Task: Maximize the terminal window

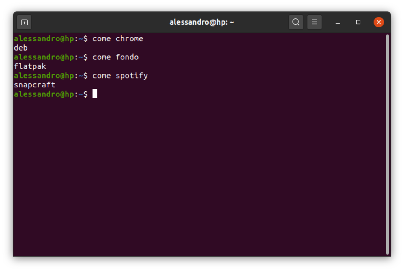Action: click(358, 22)
